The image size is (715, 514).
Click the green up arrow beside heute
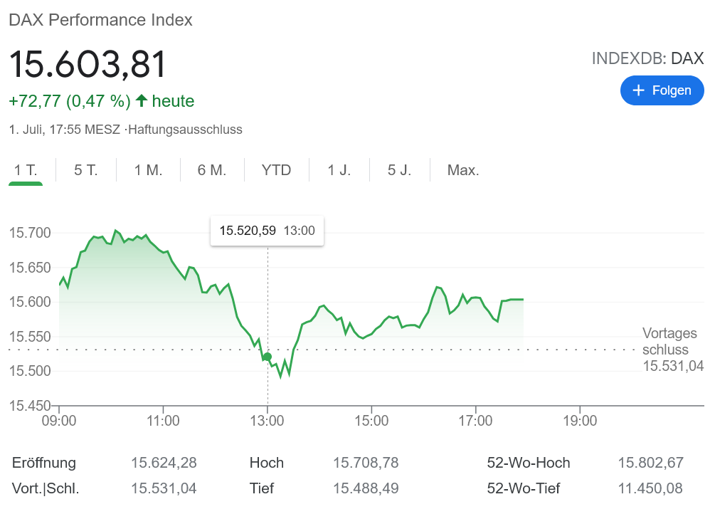click(141, 101)
